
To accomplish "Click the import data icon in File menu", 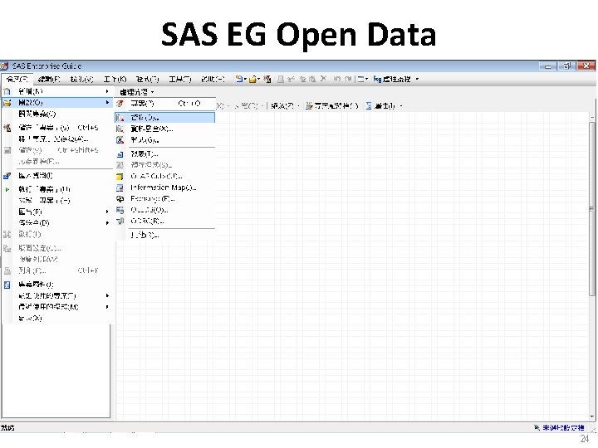I will [x=7, y=176].
